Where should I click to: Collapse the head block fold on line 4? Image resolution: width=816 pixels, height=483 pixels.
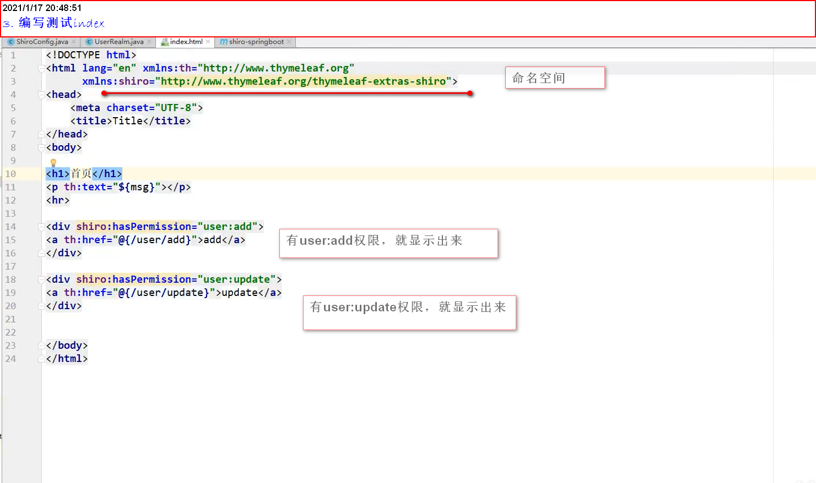[41, 95]
